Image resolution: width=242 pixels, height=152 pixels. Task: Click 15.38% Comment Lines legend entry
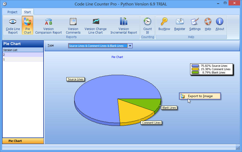click(216, 69)
